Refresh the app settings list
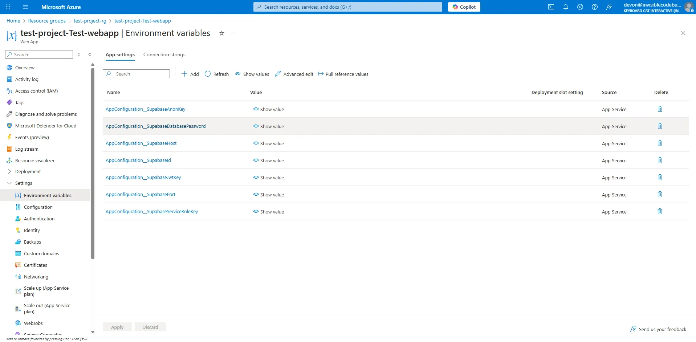The width and height of the screenshot is (696, 342). point(217,74)
